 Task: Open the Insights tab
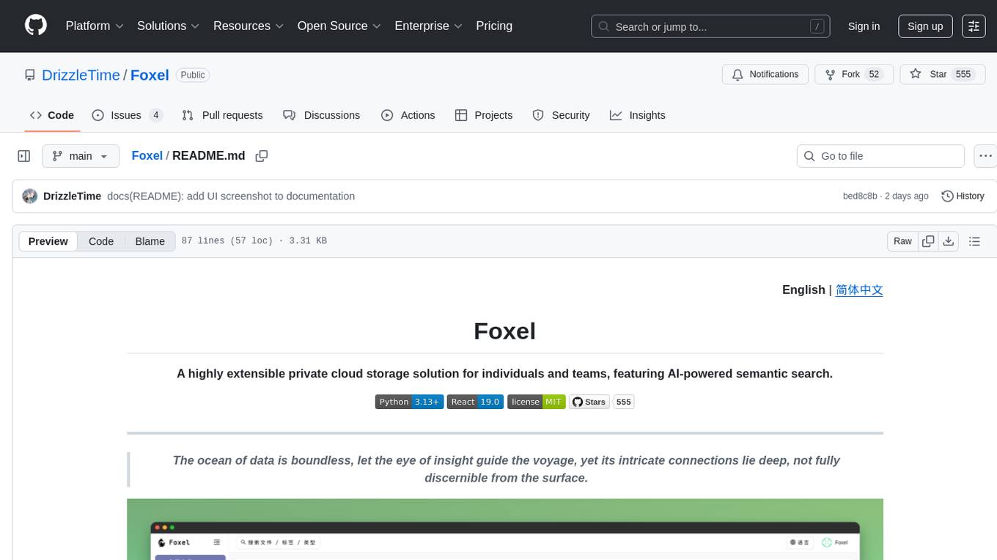[x=638, y=115]
